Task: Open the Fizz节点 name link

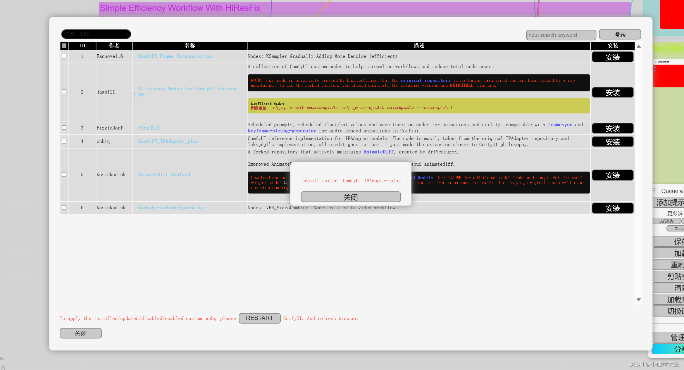Action: pos(149,128)
